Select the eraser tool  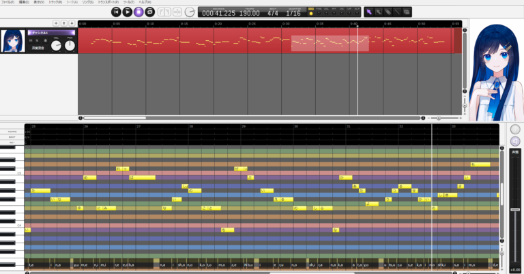(x=388, y=12)
